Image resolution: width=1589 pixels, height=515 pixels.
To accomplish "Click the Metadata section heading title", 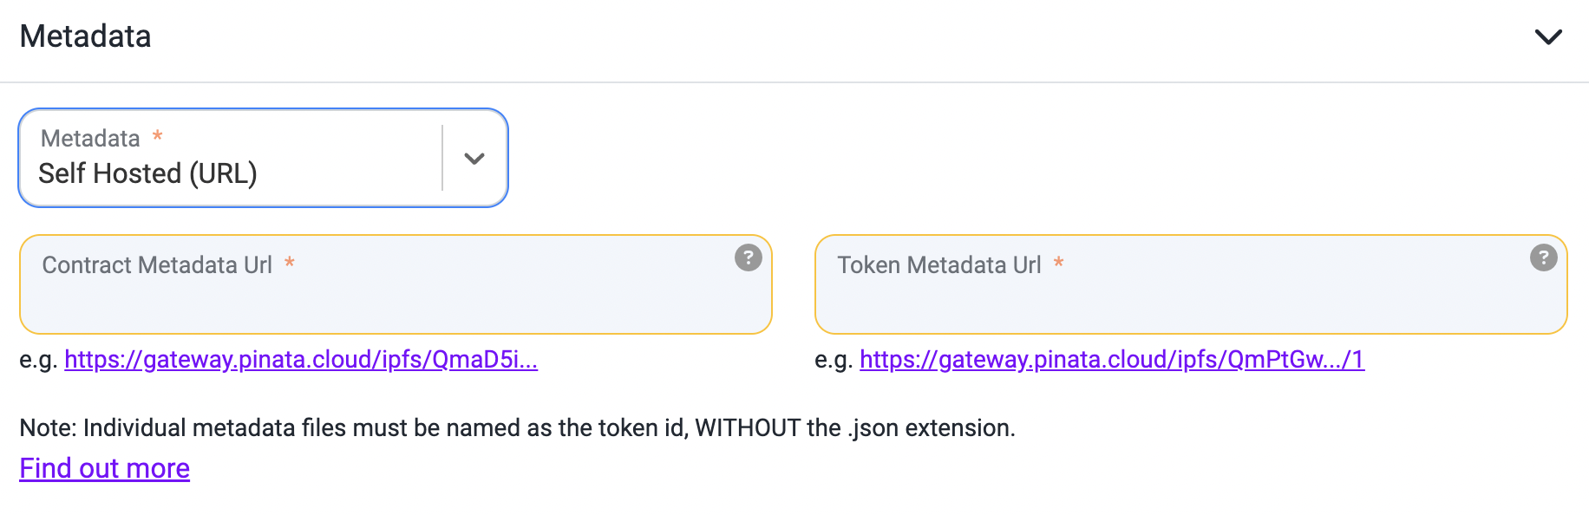I will 86,36.
